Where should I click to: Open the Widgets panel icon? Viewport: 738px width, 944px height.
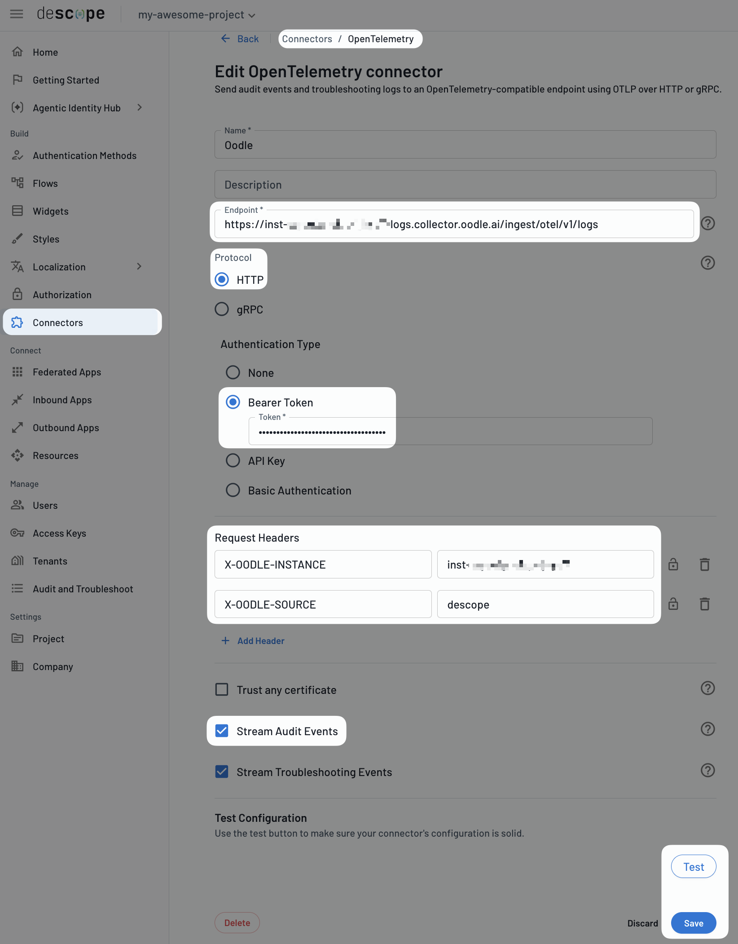[x=17, y=211]
